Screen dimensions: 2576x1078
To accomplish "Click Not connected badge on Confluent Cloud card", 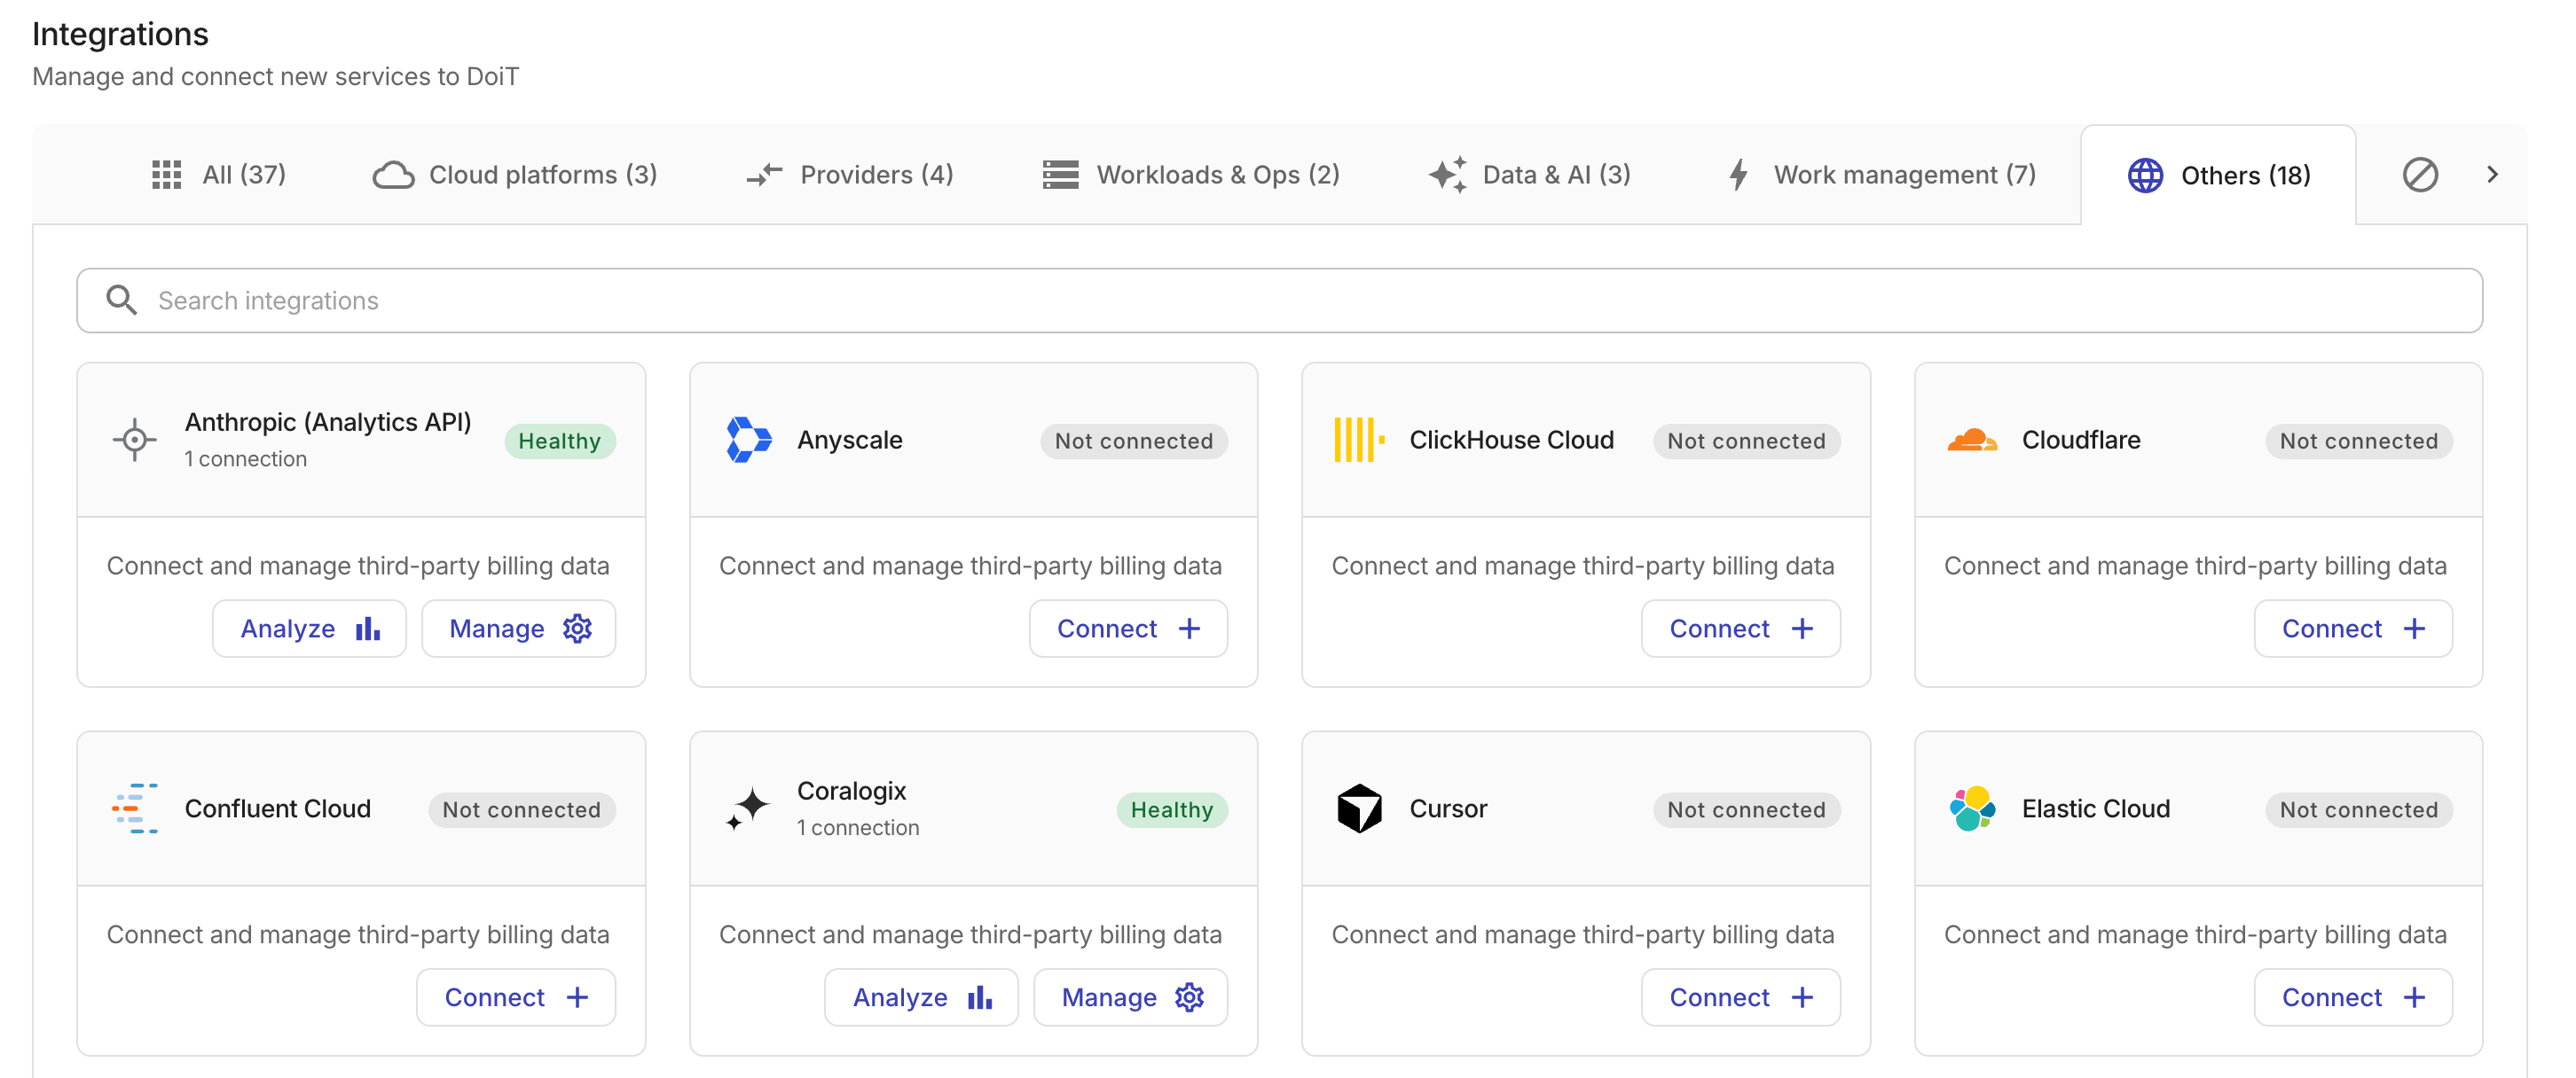I will tap(522, 809).
